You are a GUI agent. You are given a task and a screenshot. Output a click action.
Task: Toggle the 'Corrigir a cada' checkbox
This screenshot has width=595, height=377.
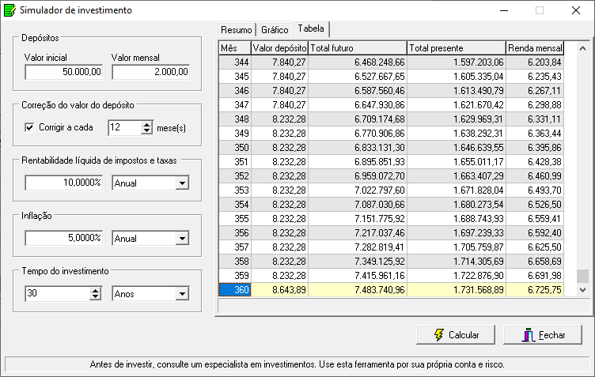pyautogui.click(x=29, y=127)
